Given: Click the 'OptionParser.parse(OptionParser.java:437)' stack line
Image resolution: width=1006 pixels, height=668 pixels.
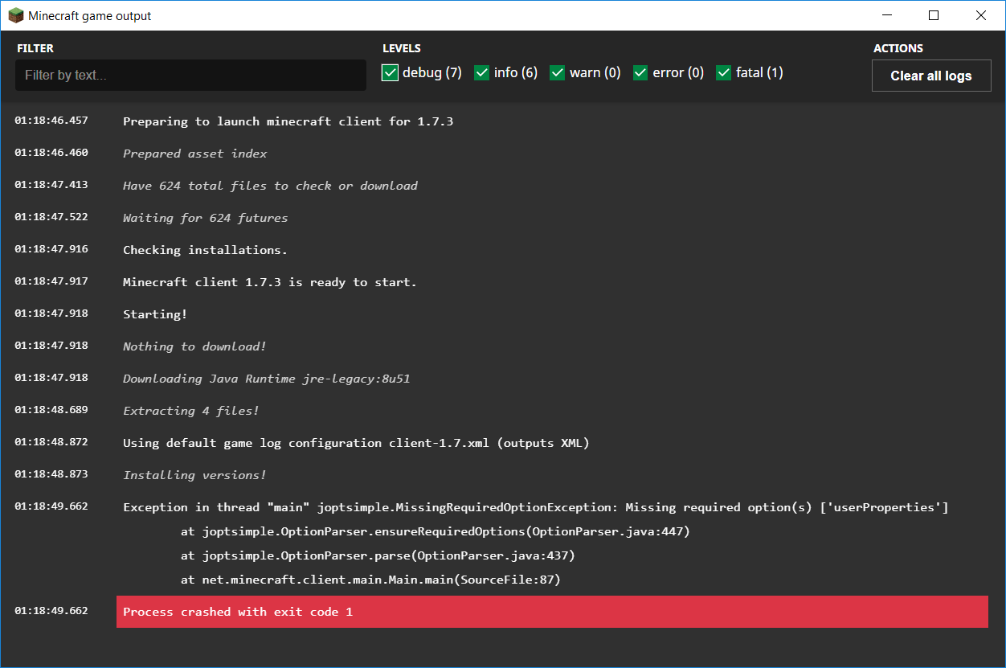Looking at the screenshot, I should coord(378,555).
